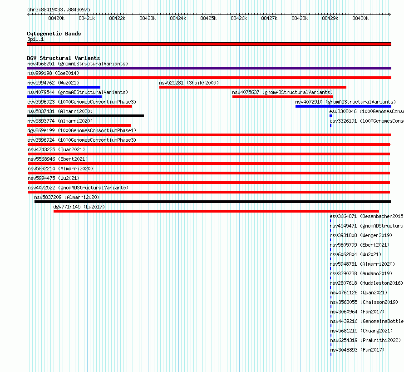Click the 88423k ruler position
Viewport: 404px width, 372px height.
tap(148, 18)
